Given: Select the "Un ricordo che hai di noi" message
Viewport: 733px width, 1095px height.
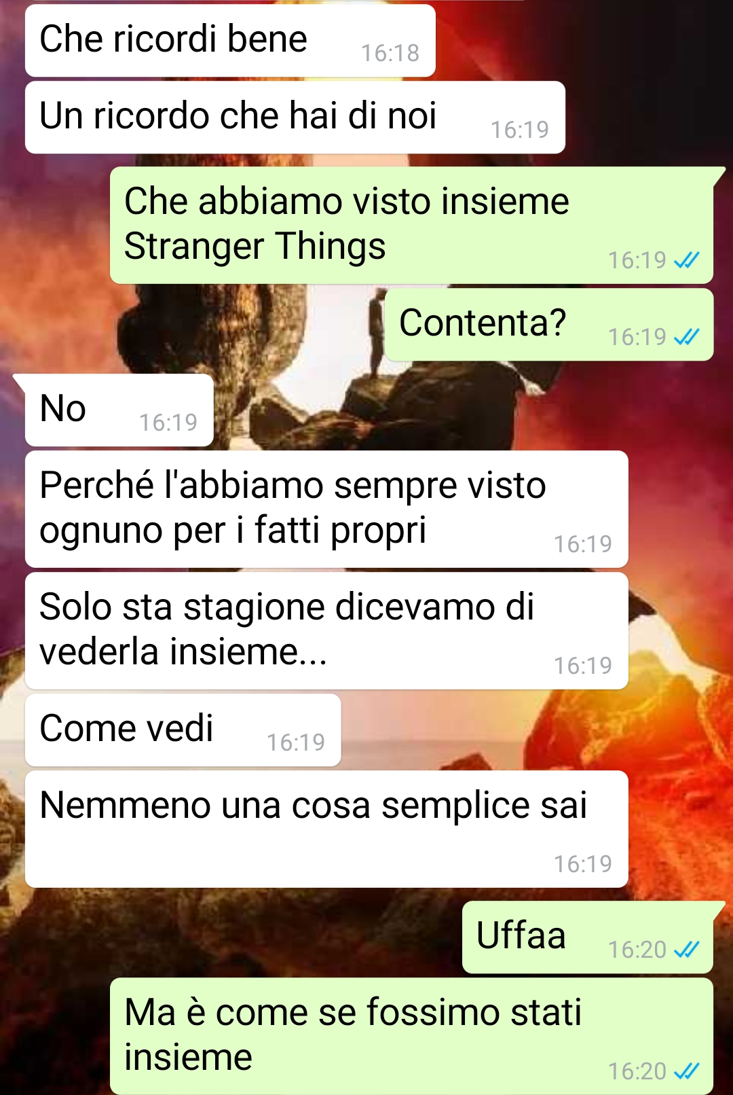Looking at the screenshot, I should tap(295, 118).
